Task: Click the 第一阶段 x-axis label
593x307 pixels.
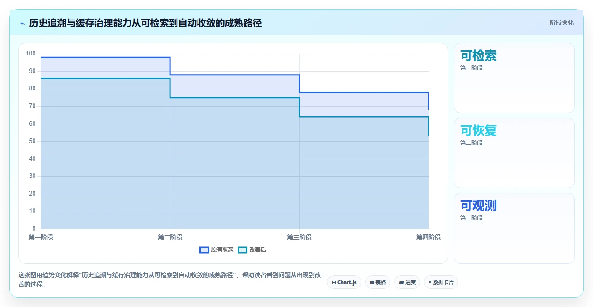Action: pos(41,238)
